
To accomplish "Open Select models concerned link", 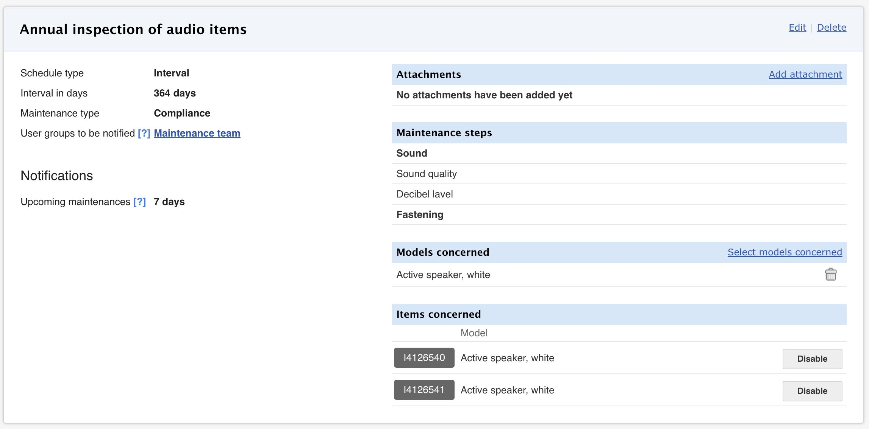I will [785, 252].
